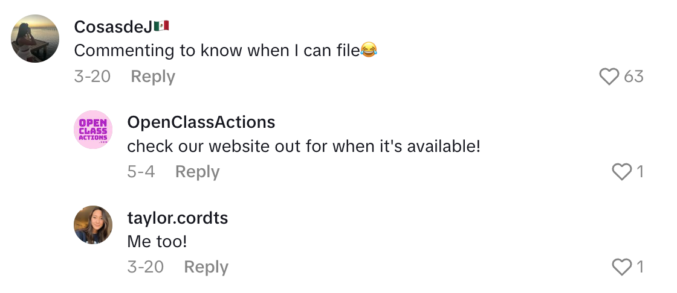Click Reply under CosasdeJ's comment
This screenshot has height=293, width=677.
pyautogui.click(x=153, y=77)
